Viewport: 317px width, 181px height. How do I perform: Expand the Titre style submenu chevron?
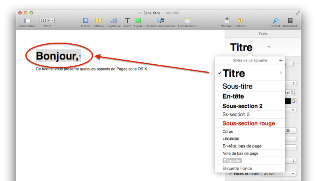(x=281, y=73)
